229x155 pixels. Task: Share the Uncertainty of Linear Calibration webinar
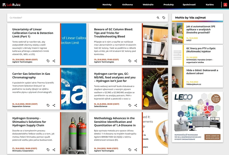coord(54,61)
